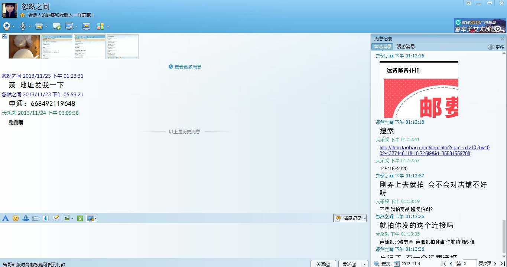Start a video call with the webcam icon

tap(7, 26)
